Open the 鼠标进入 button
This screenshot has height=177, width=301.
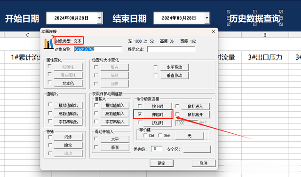pos(195,106)
